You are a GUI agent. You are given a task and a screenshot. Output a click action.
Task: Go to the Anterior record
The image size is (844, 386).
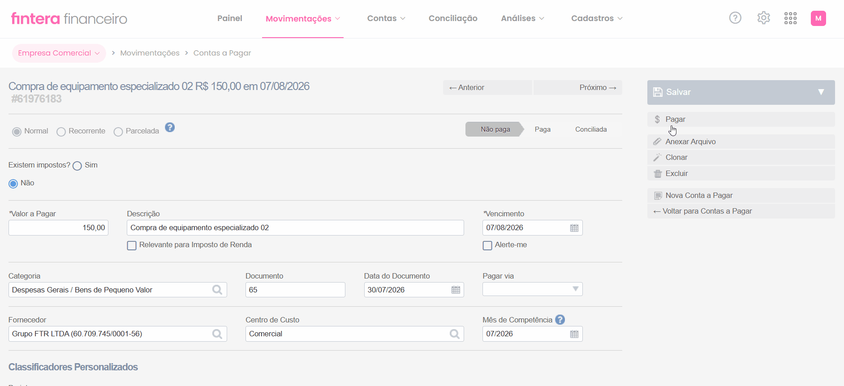pyautogui.click(x=487, y=87)
